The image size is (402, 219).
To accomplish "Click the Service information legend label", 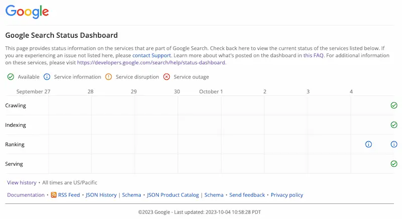I will click(x=77, y=77).
